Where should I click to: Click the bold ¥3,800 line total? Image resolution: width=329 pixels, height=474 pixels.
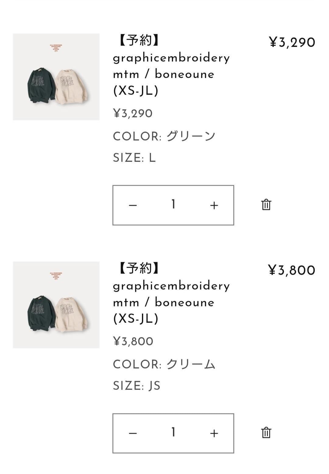(292, 270)
